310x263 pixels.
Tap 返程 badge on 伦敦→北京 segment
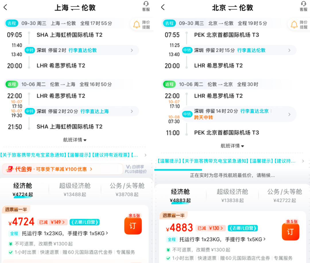click(169, 84)
